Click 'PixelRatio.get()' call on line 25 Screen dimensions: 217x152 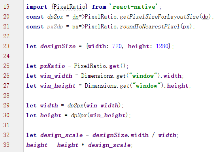(100, 66)
